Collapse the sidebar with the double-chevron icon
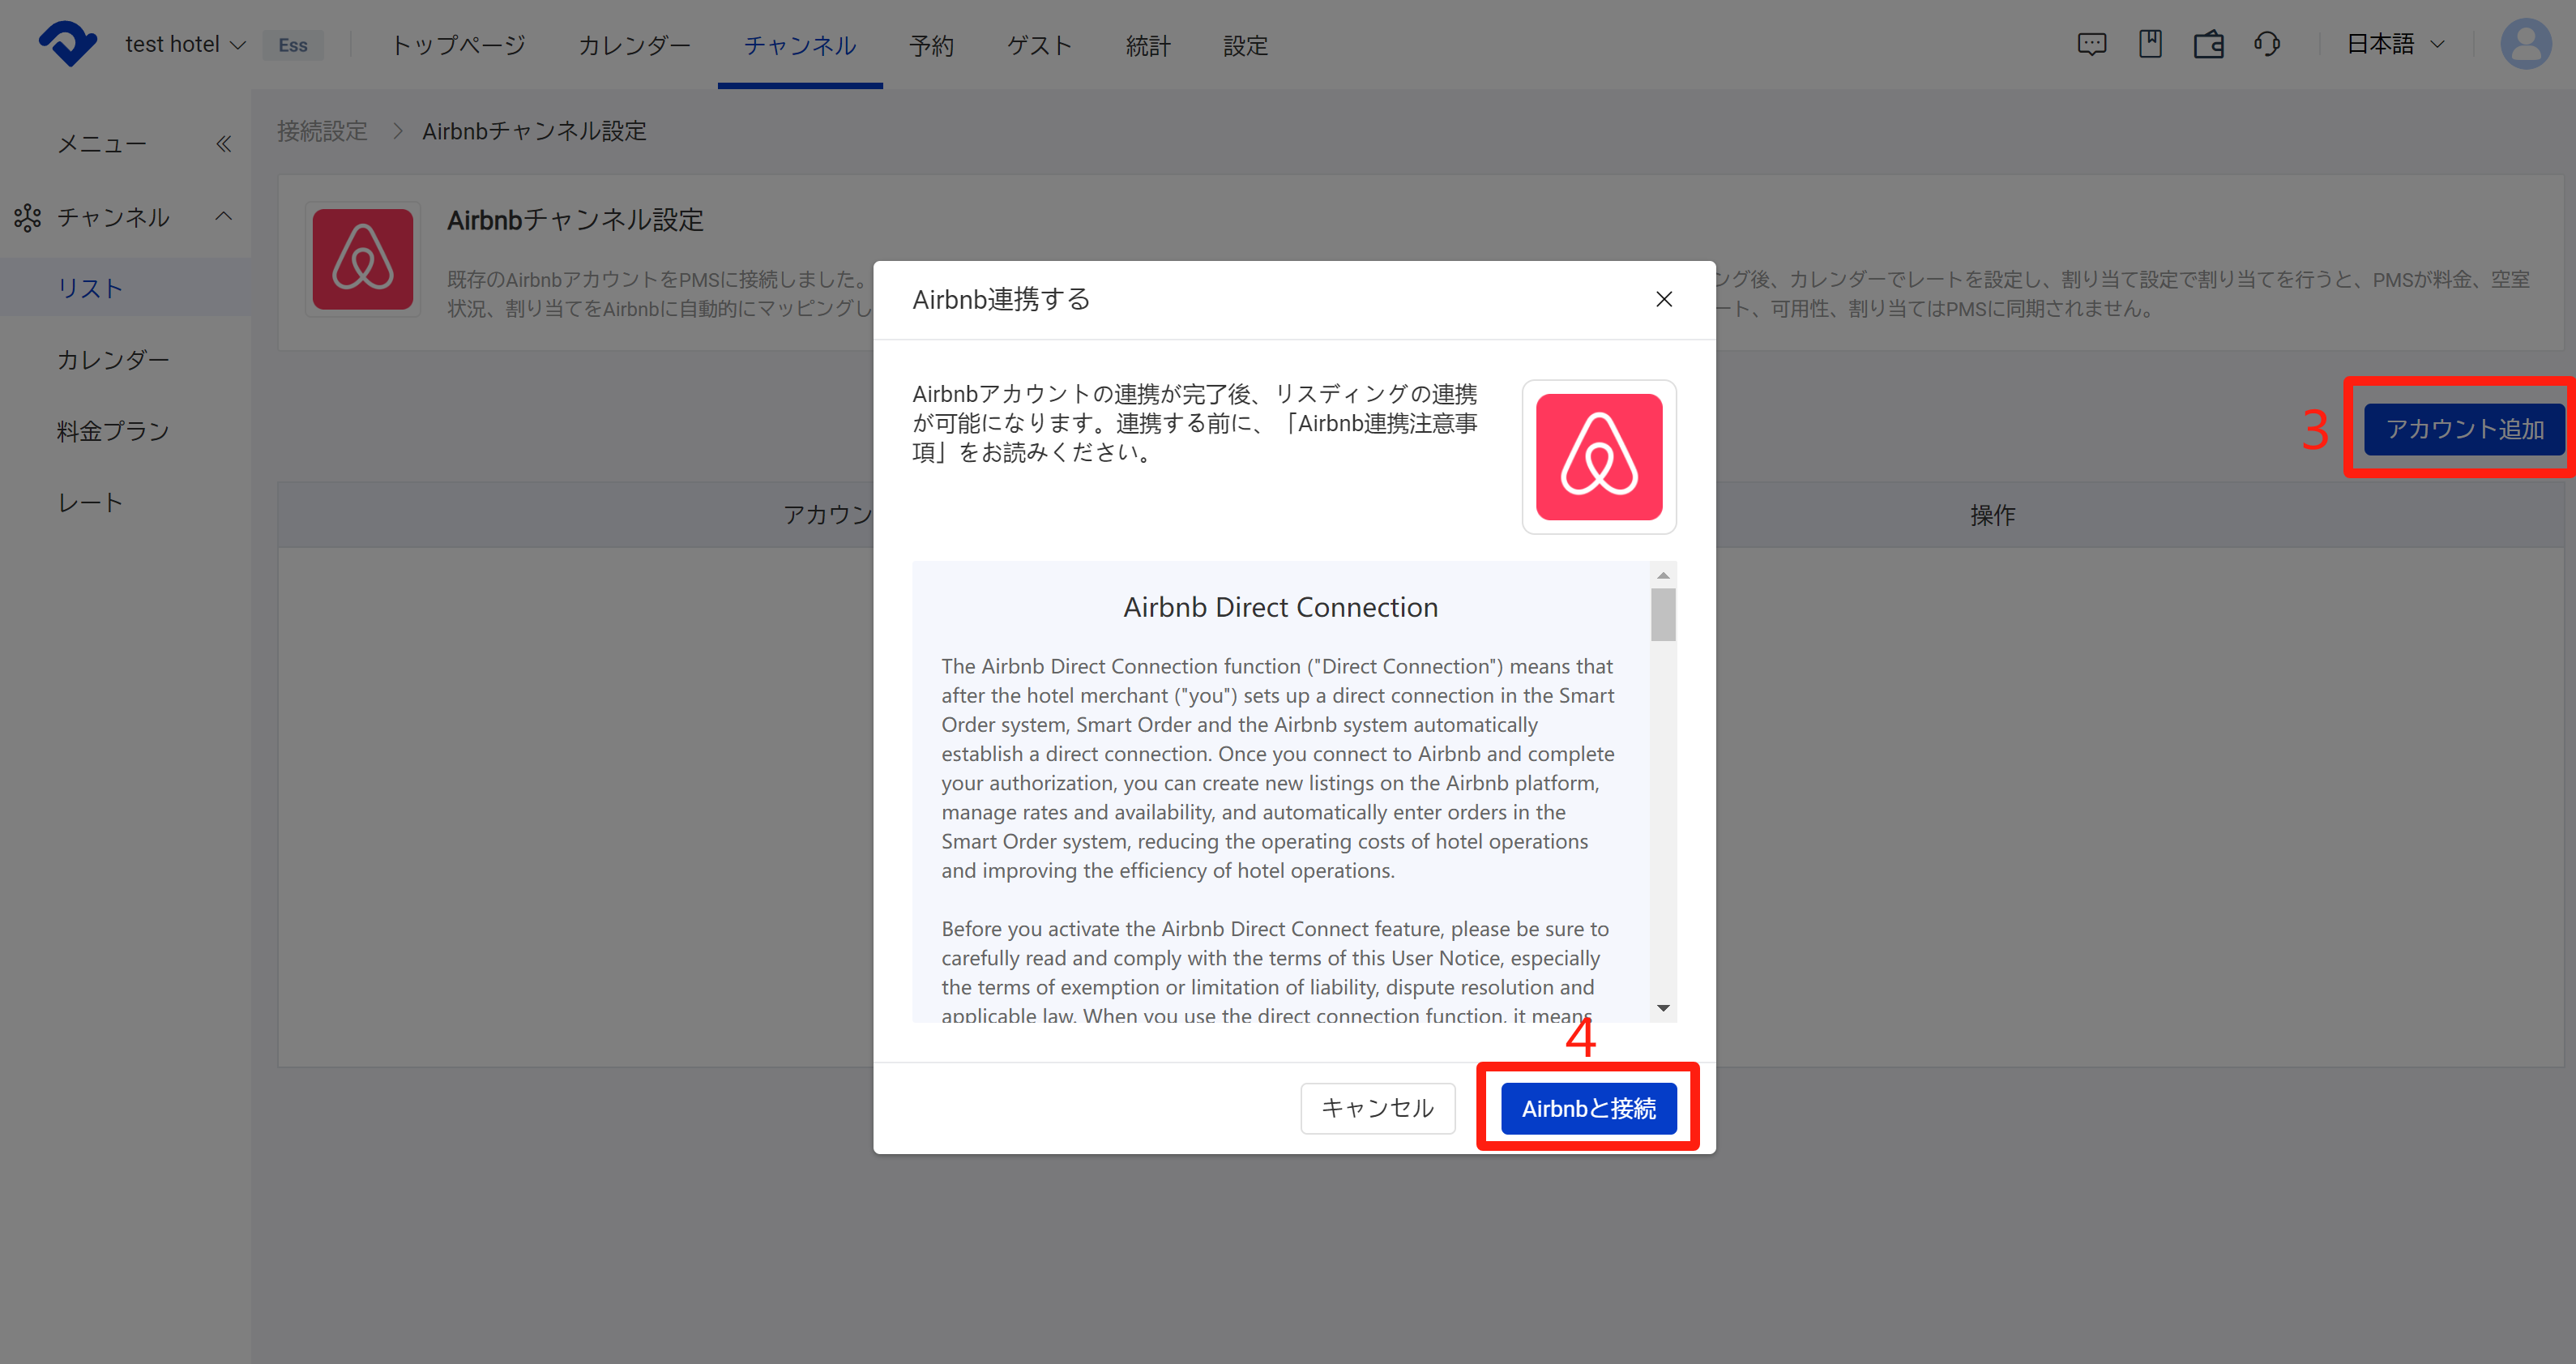Viewport: 2576px width, 1364px height. [x=224, y=144]
